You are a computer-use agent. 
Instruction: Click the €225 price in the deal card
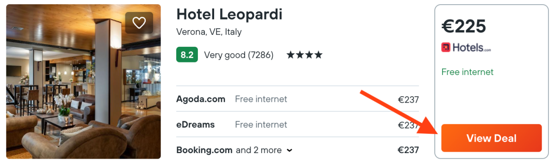click(x=464, y=27)
